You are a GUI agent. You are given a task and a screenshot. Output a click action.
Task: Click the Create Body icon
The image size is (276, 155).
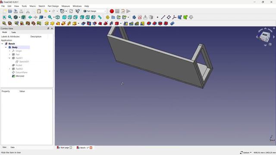click(x=134, y=17)
